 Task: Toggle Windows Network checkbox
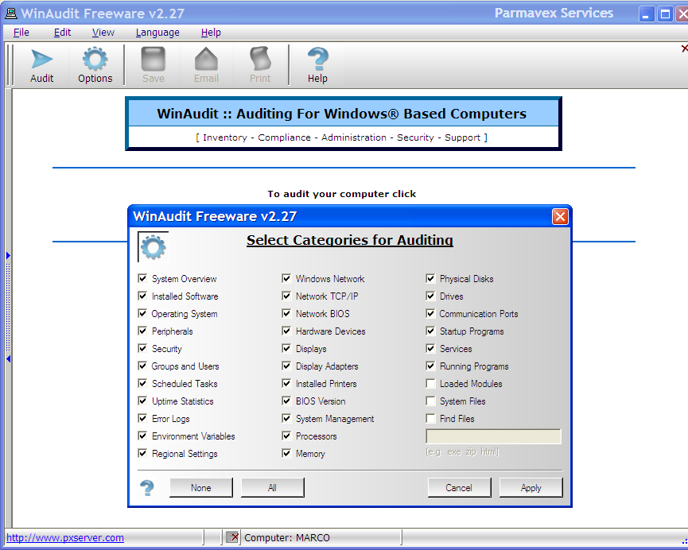pyautogui.click(x=286, y=278)
